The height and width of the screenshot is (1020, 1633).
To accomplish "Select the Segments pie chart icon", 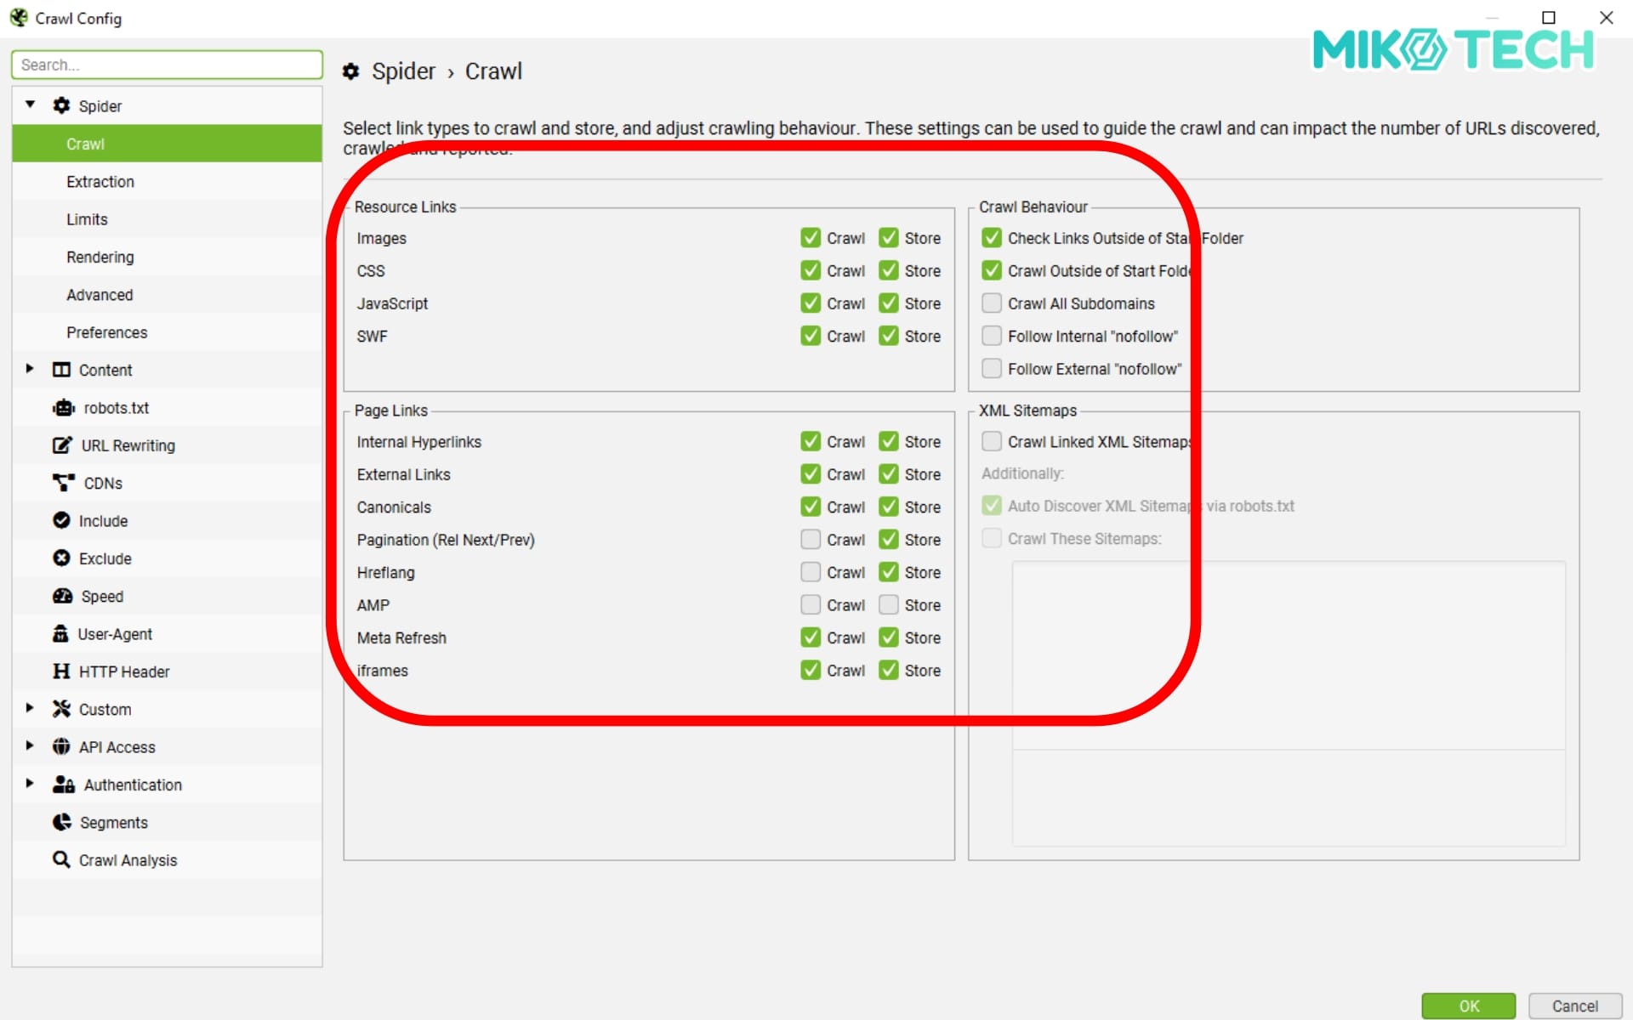I will 61,822.
